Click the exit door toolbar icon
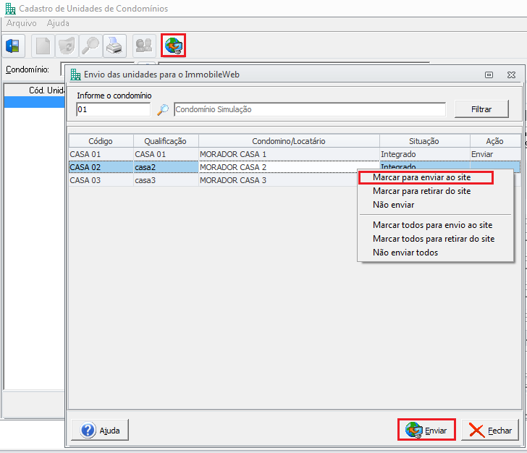Viewport: 527px width, 453px height. (x=14, y=46)
